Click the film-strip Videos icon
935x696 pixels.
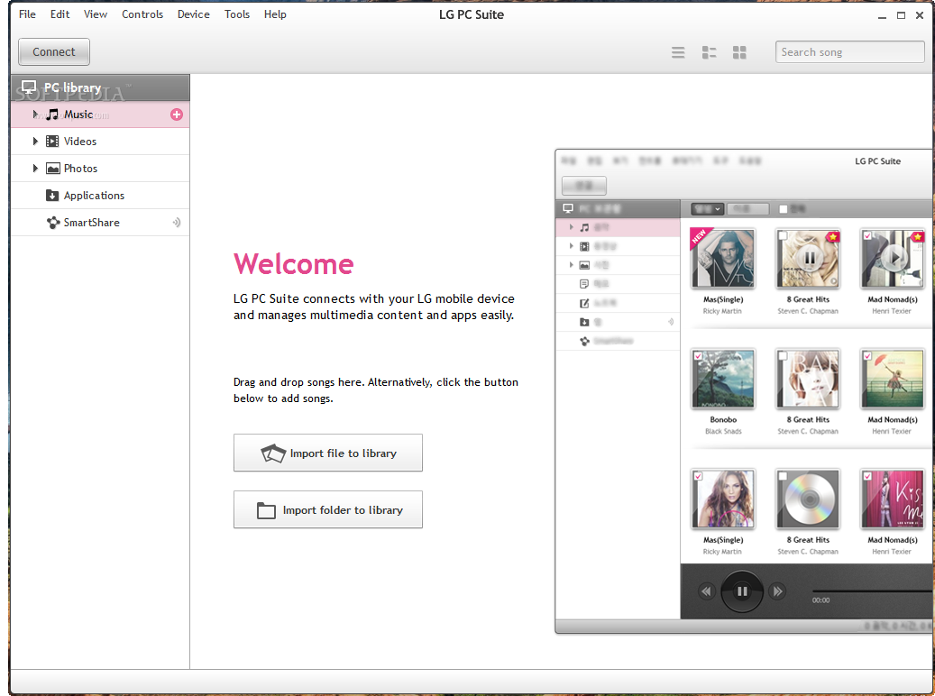(x=52, y=142)
